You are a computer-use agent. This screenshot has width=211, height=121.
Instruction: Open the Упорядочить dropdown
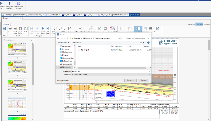[x=63, y=43]
